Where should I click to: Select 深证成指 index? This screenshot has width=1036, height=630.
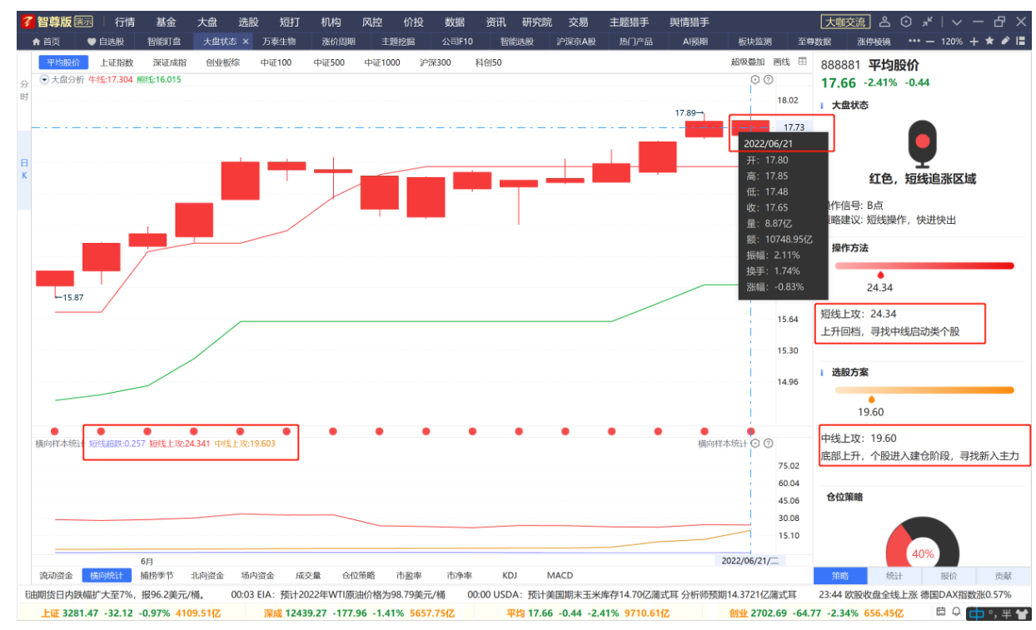pos(170,62)
